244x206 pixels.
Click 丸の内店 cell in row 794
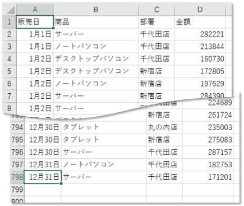[x=164, y=127]
